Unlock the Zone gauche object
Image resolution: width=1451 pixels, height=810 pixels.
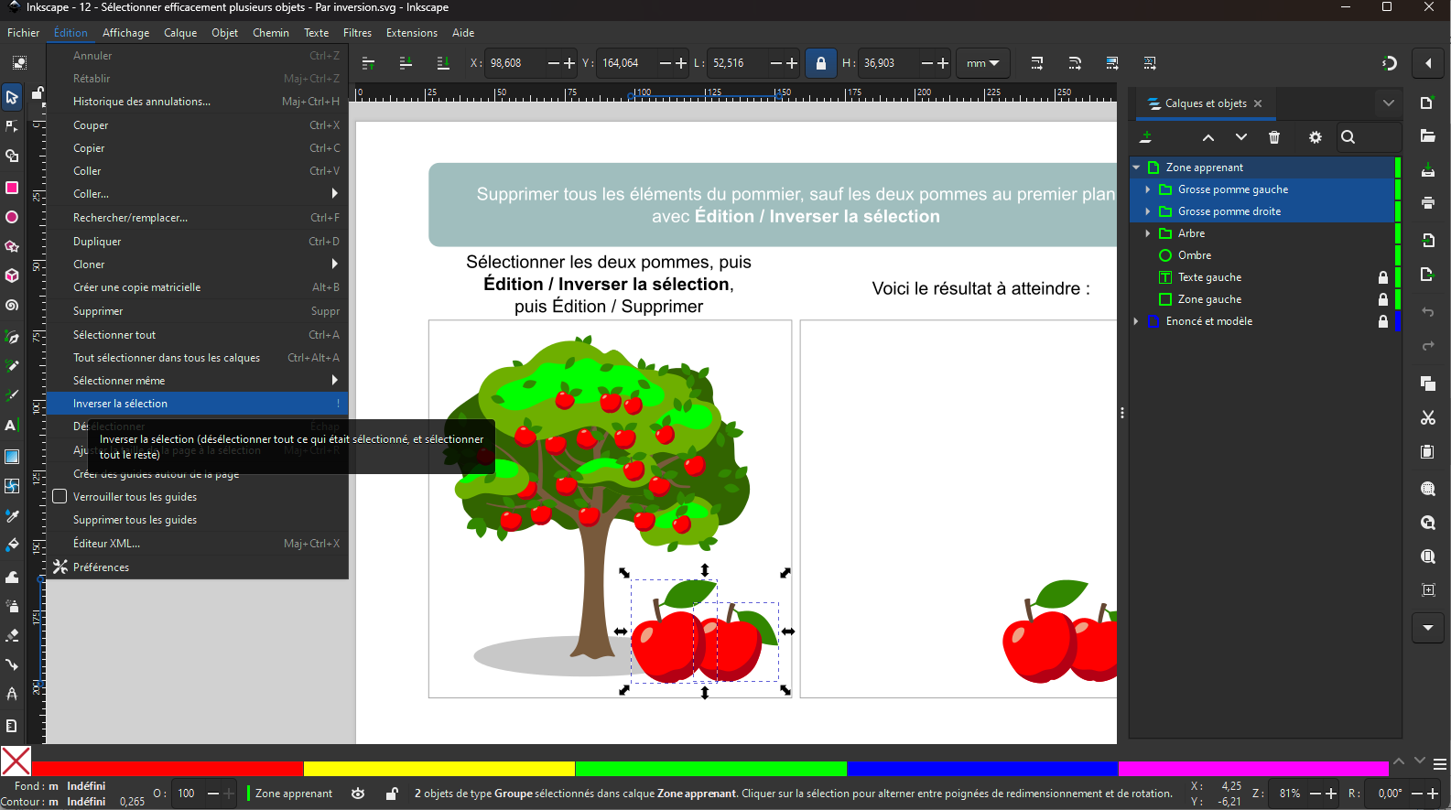pos(1383,299)
